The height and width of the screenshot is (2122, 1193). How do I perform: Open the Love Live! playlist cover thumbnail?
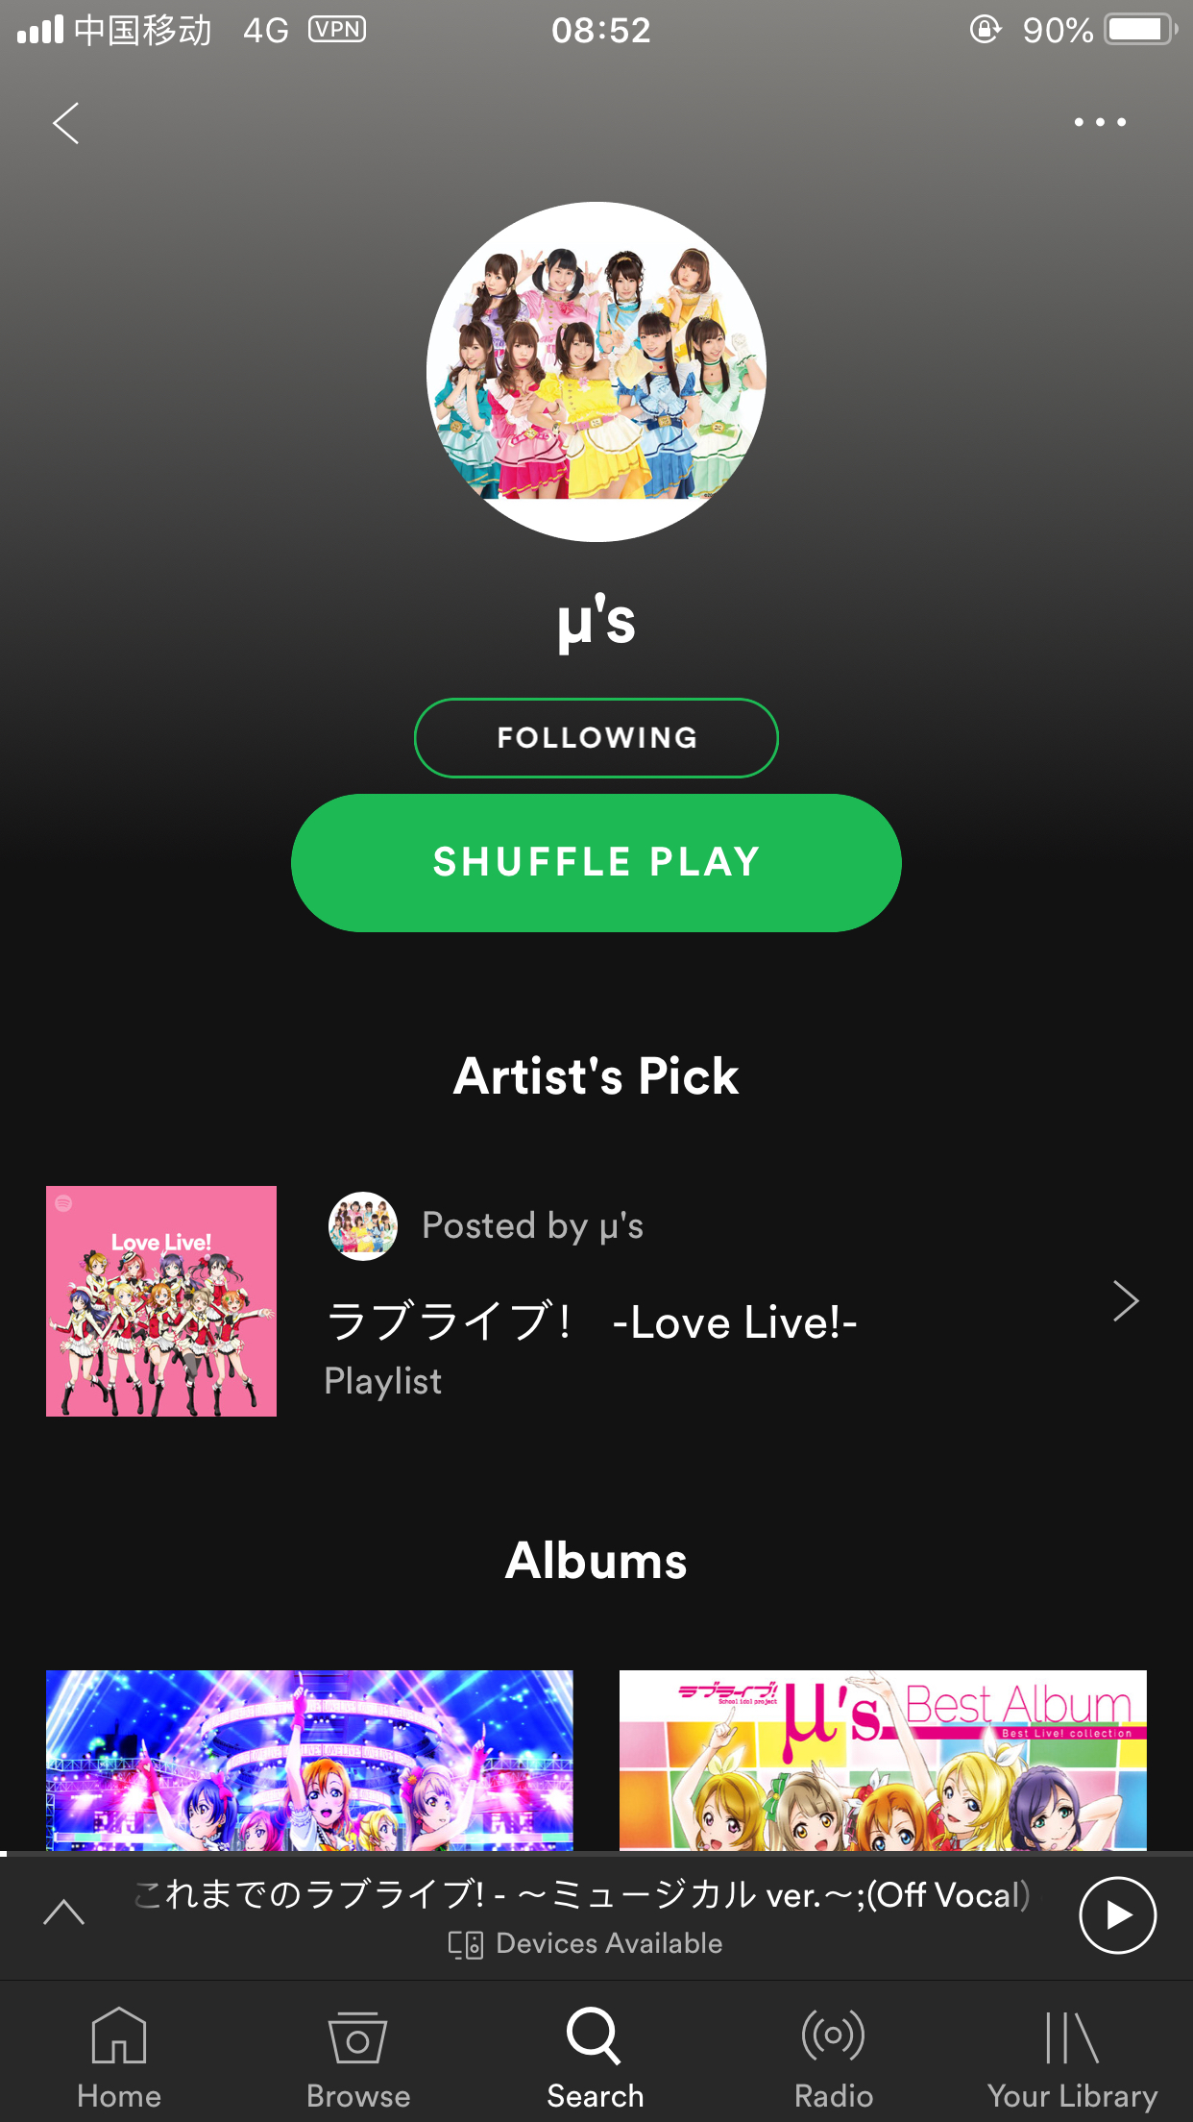tap(161, 1300)
